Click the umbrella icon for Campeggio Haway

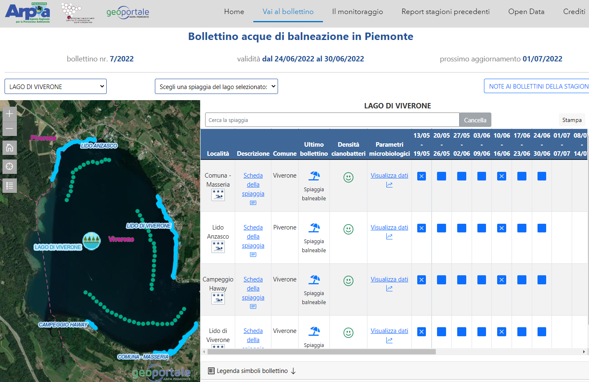click(x=314, y=280)
